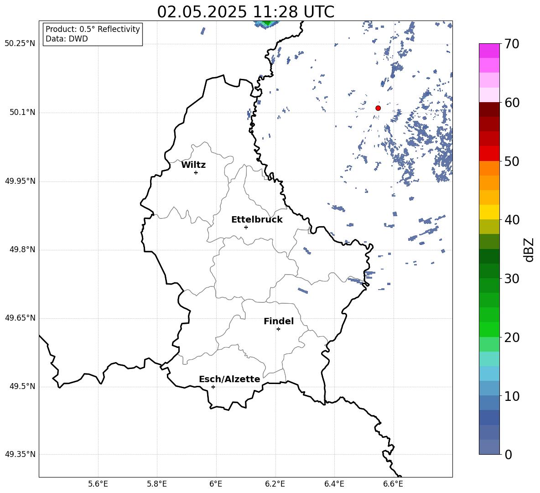
Task: Click the title 02.05.2025 11:28 UTC
Action: pos(245,12)
